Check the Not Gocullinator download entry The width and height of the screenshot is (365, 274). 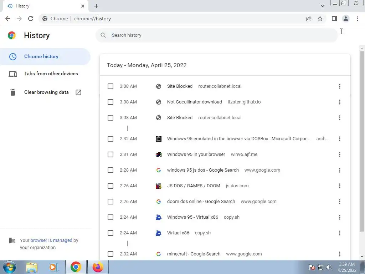tap(110, 102)
